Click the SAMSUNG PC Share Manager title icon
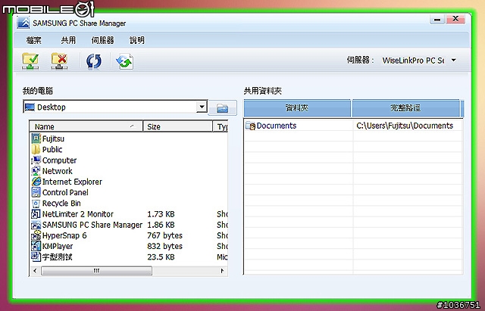The width and height of the screenshot is (485, 311). [23, 23]
